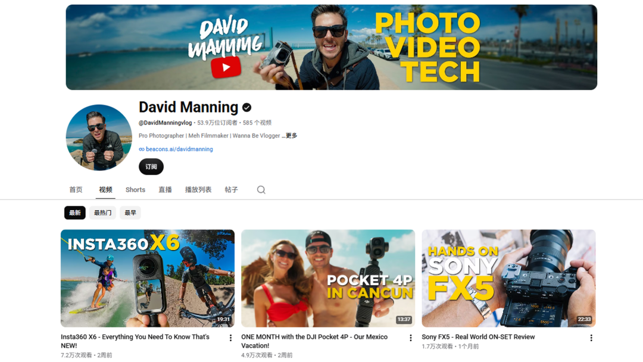Click the 19:31 duration badge

(x=223, y=319)
